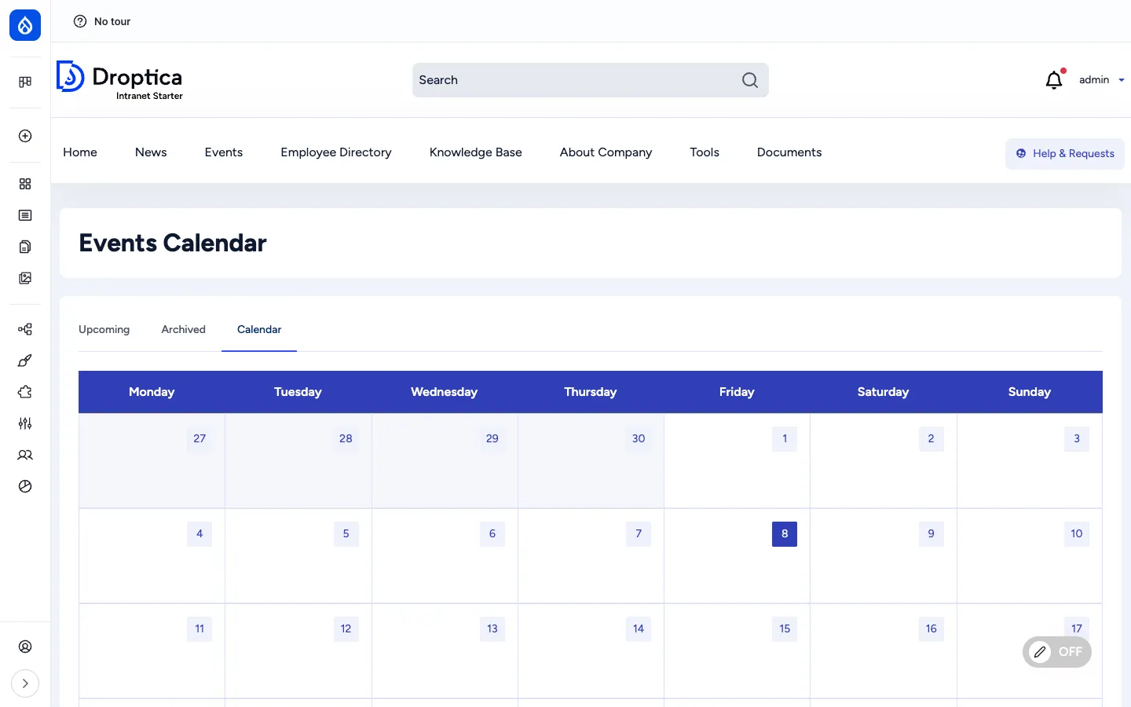Click the No tour help icon
This screenshot has height=707, width=1131.
[x=80, y=21]
